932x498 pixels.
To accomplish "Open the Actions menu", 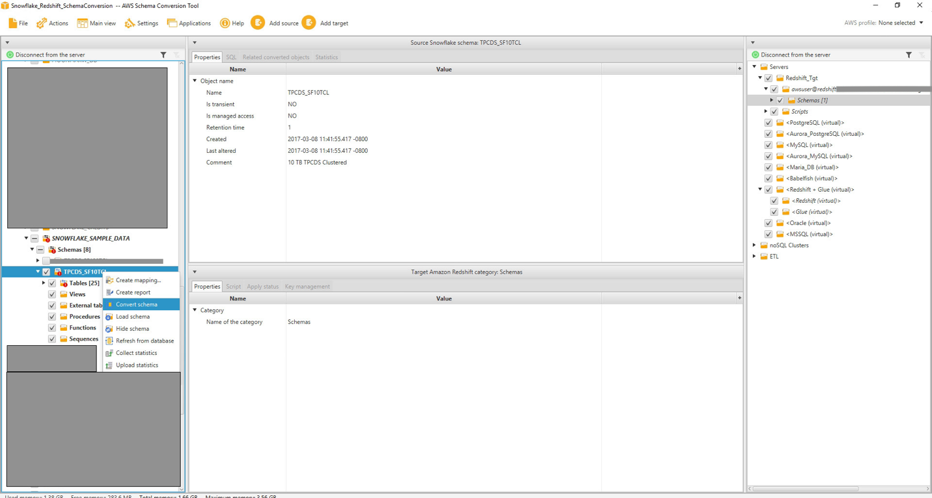I will [x=52, y=23].
